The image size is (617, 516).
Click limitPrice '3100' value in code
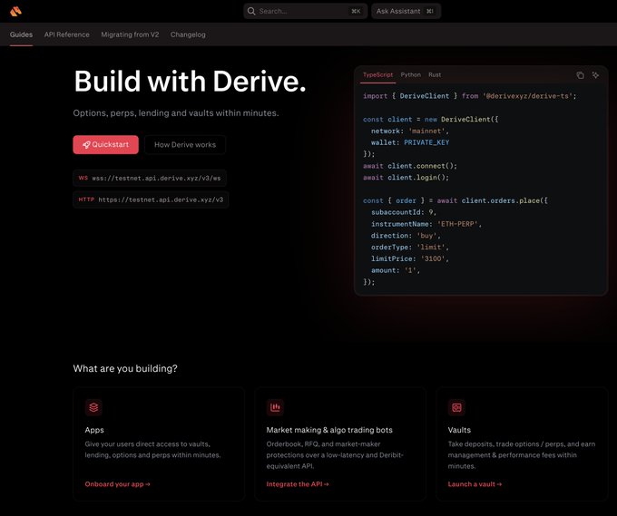coord(433,258)
